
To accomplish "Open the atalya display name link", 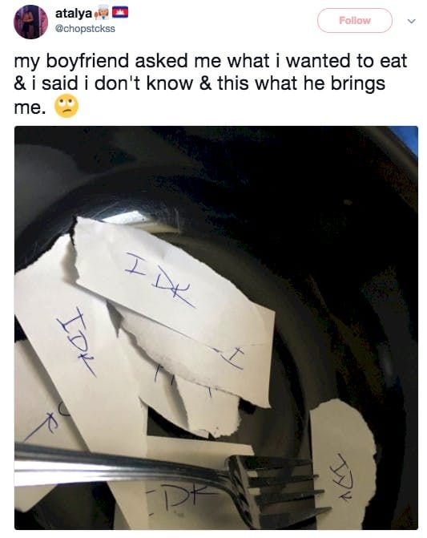I will pyautogui.click(x=74, y=14).
